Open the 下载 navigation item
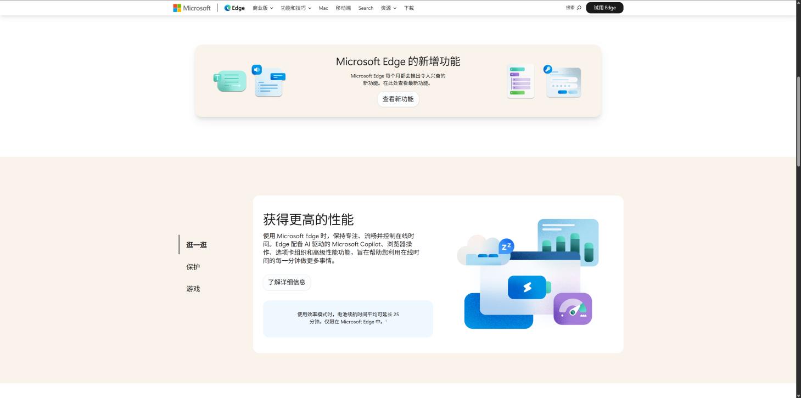 pyautogui.click(x=409, y=8)
